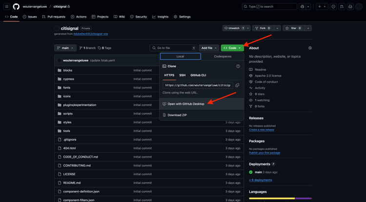Image resolution: width=366 pixels, height=202 pixels.
Task: Open the cypress folder
Action: 69,79
